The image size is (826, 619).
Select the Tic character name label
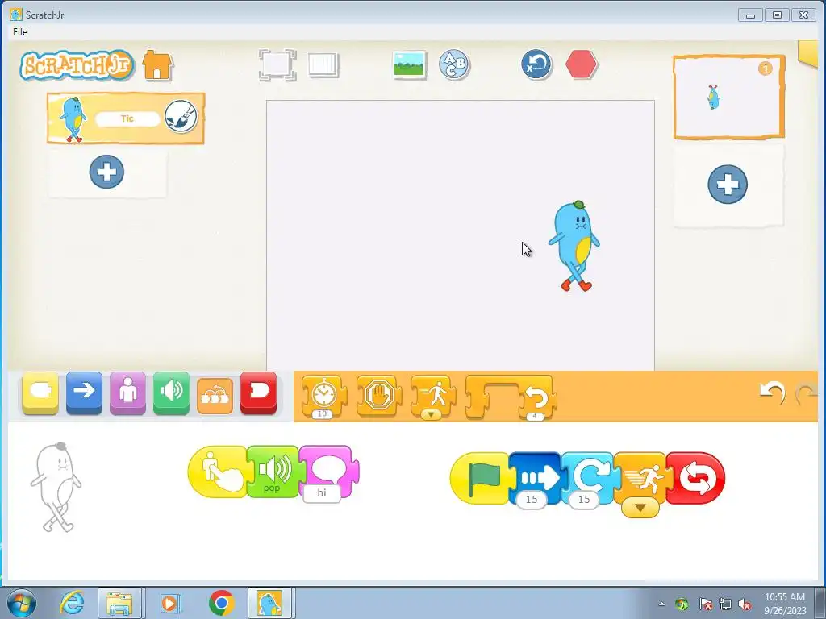click(127, 118)
